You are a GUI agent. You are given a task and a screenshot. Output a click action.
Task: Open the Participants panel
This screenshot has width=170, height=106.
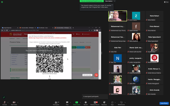(56, 103)
